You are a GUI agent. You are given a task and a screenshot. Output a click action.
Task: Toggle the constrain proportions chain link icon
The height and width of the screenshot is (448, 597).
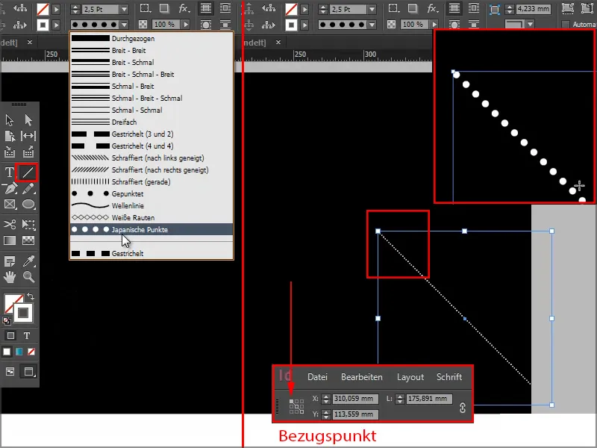coord(462,408)
